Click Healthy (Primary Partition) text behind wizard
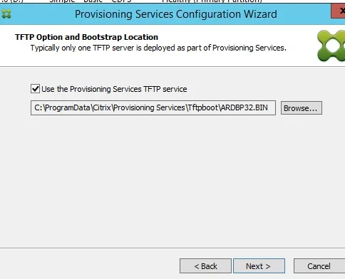Screen dimensions: 345x279 [x=212, y=1]
